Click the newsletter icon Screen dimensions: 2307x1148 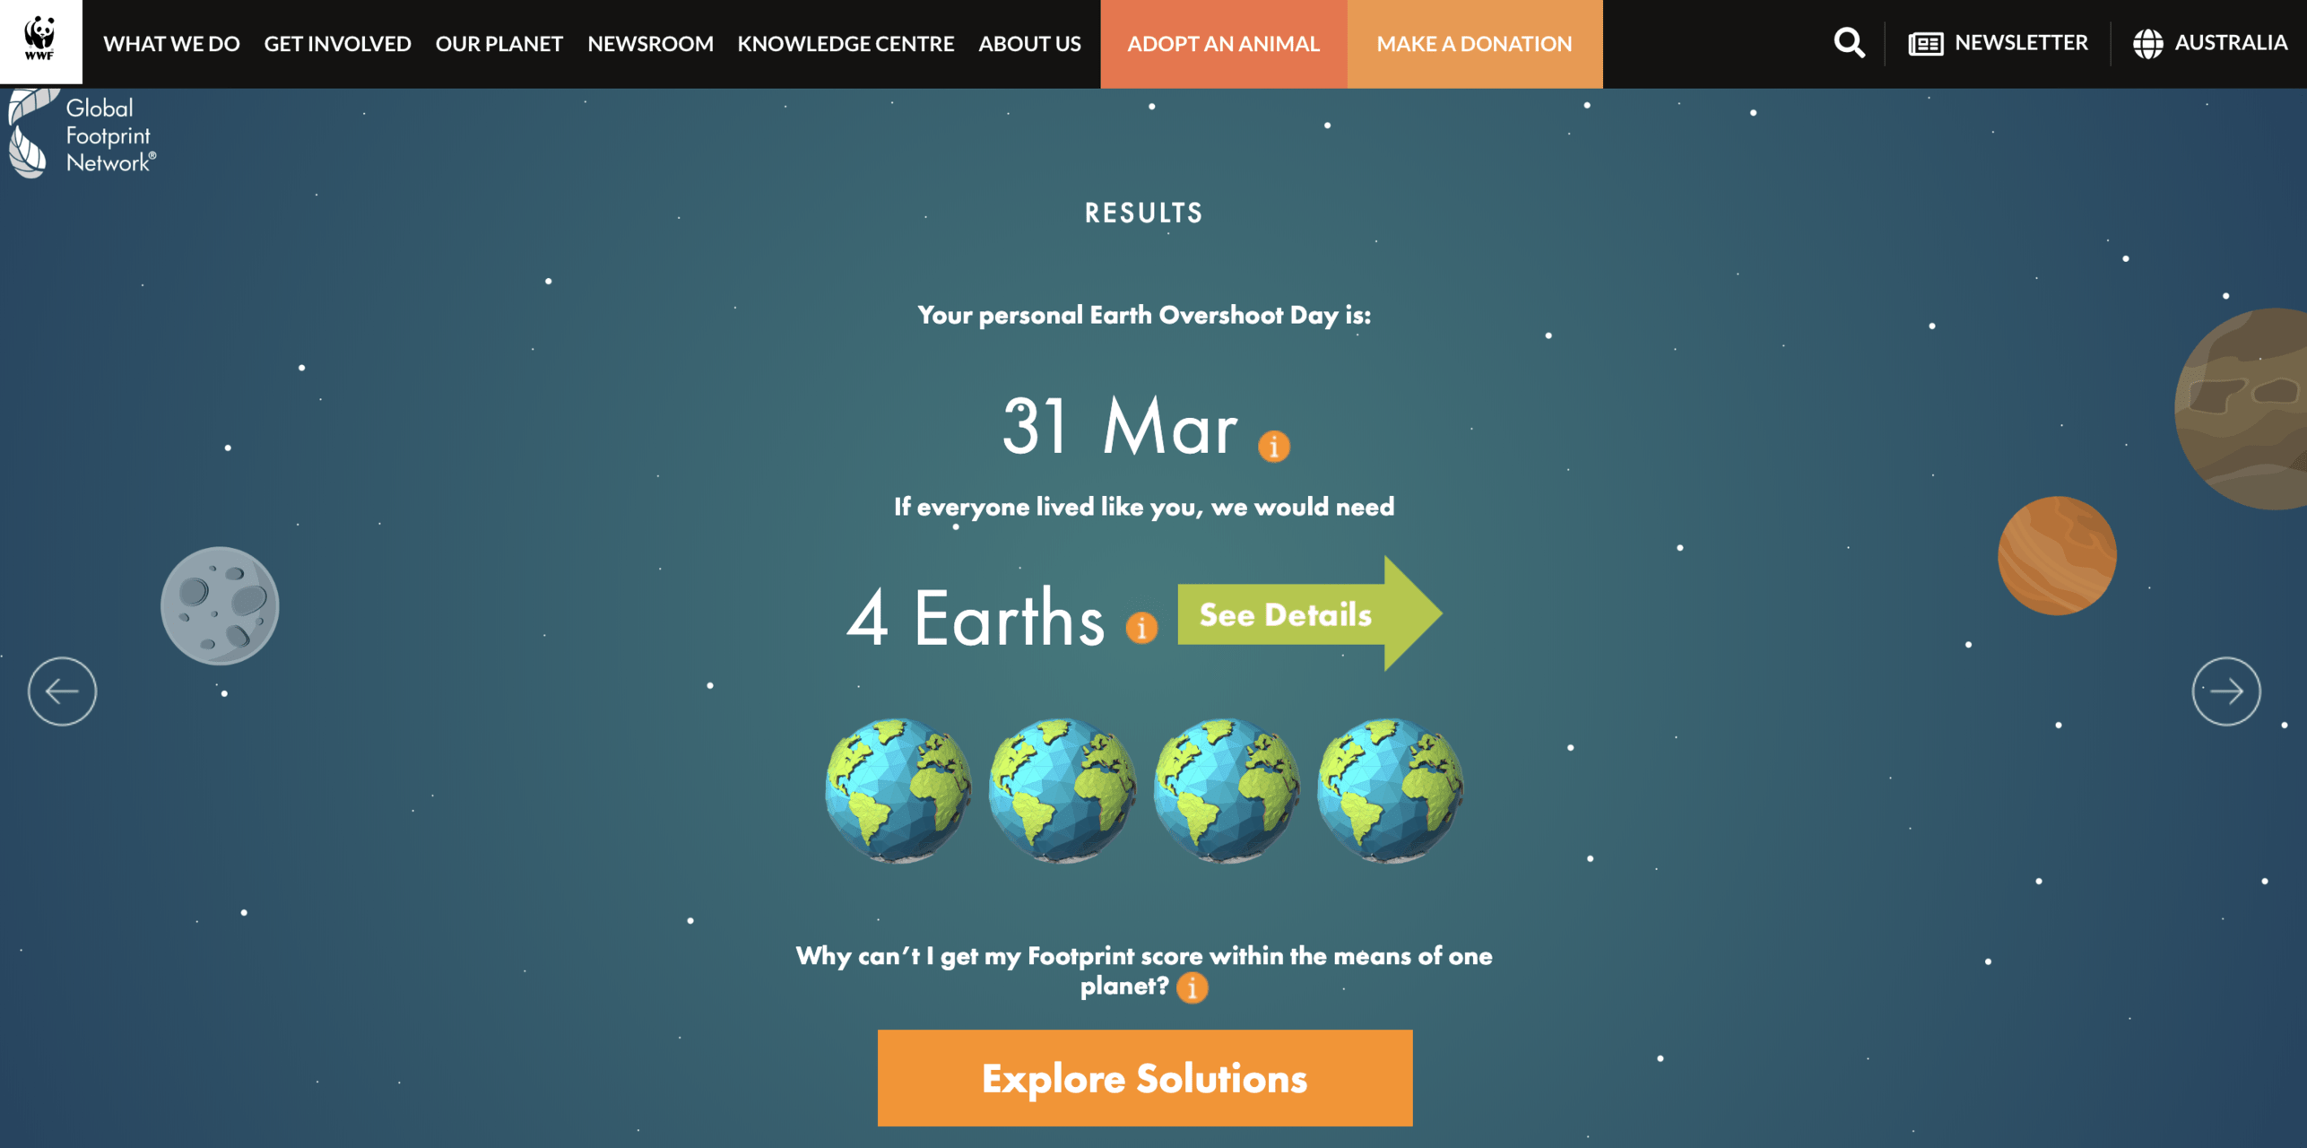1923,43
